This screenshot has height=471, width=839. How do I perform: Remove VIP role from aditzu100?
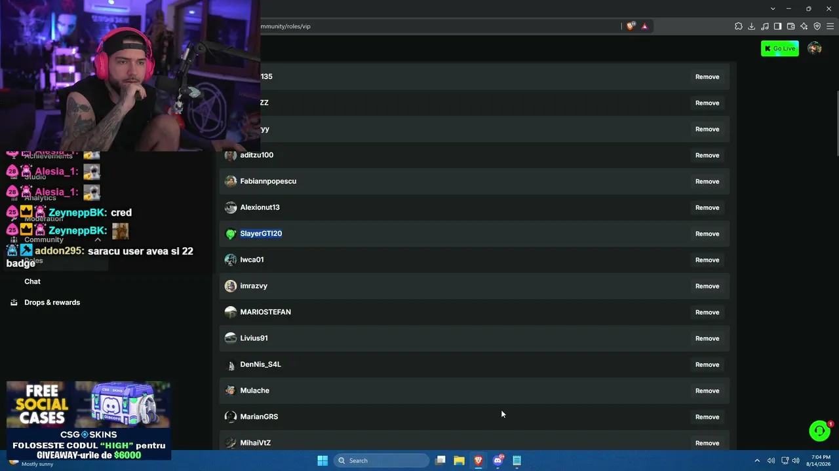707,155
